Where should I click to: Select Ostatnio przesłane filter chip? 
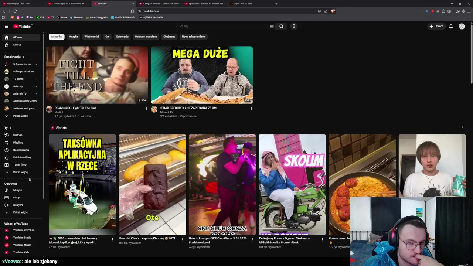pos(146,37)
